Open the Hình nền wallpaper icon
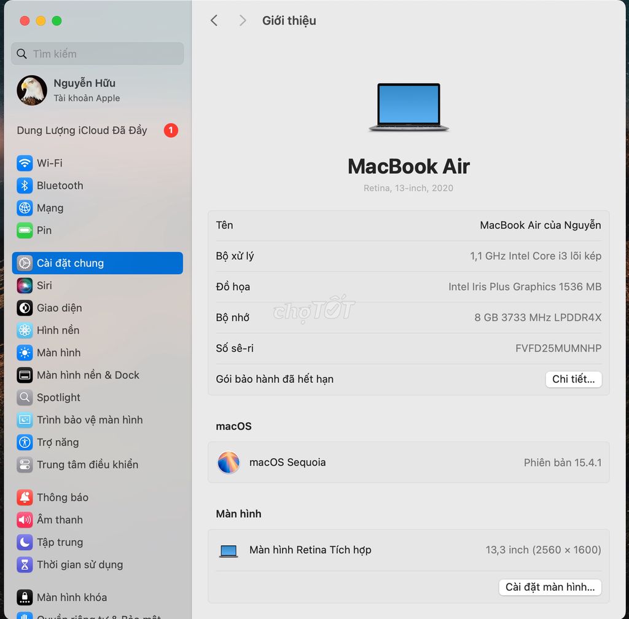Viewport: 629px width, 619px height. click(25, 330)
